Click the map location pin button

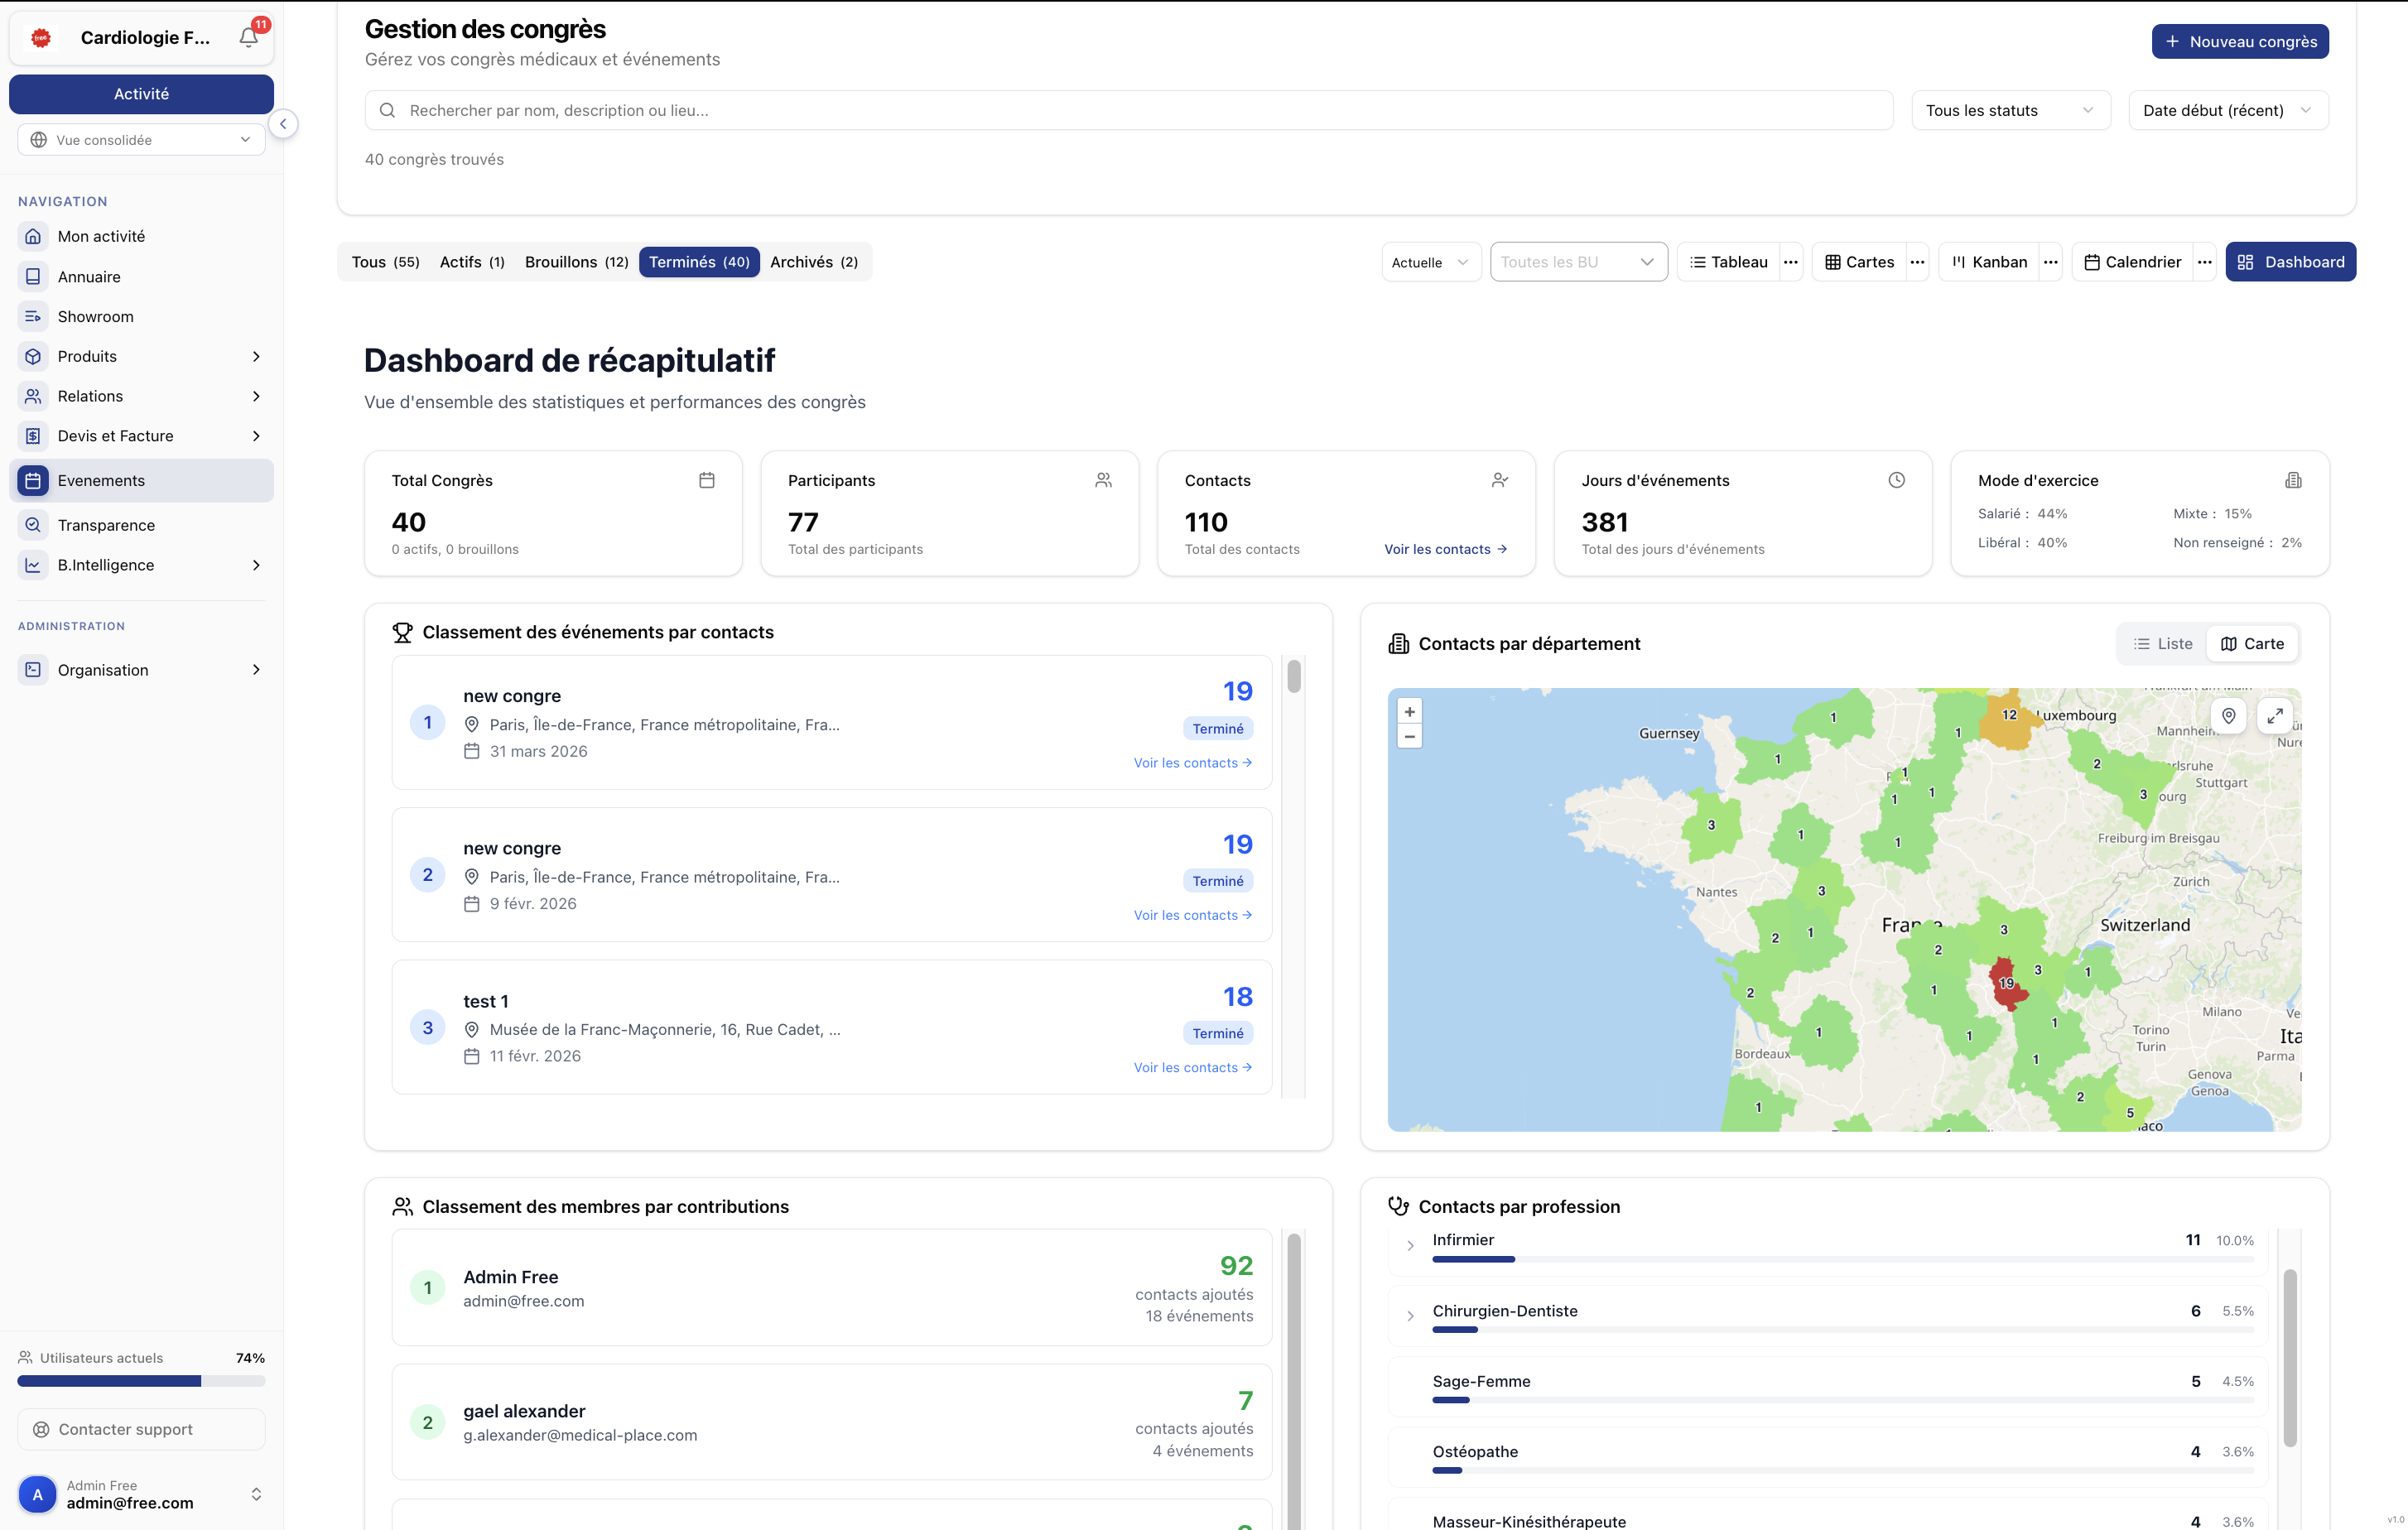click(x=2228, y=716)
